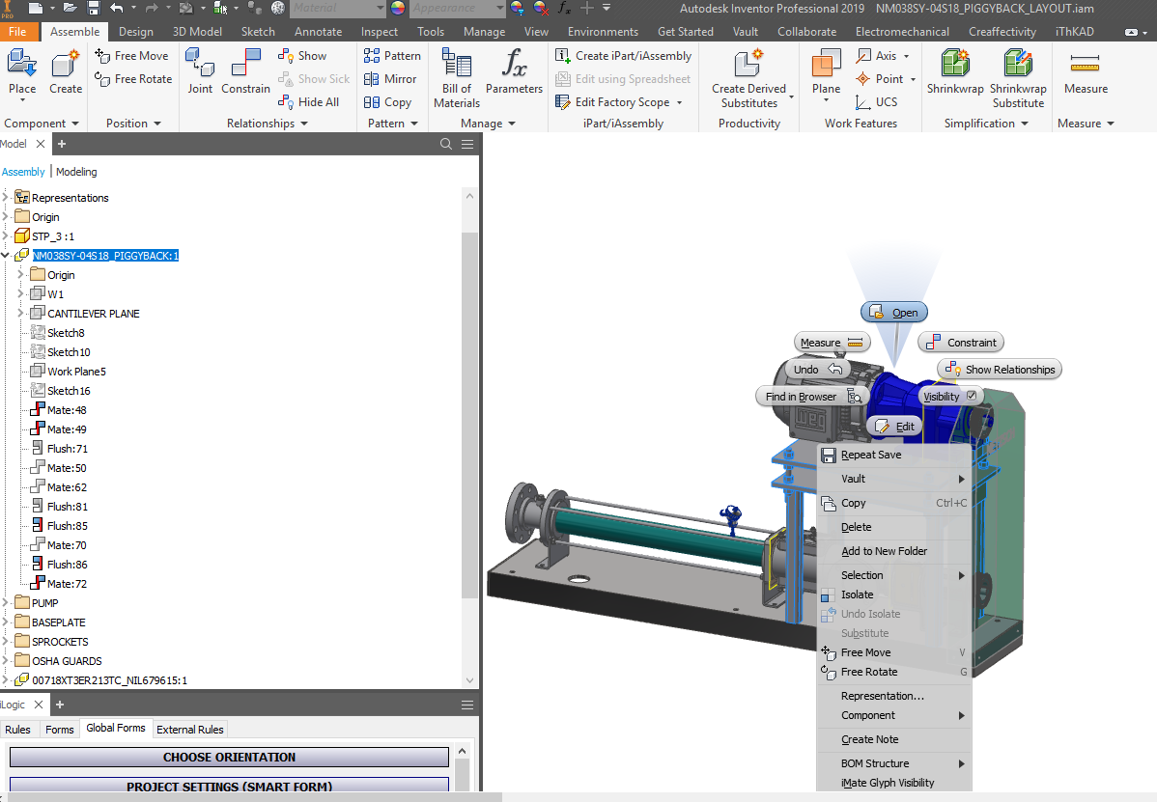Select Mate:48 constraint in browser
Viewport: 1157px width, 802px height.
click(59, 410)
